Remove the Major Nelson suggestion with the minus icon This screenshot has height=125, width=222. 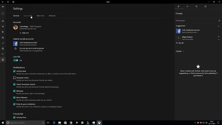[x=219, y=39]
